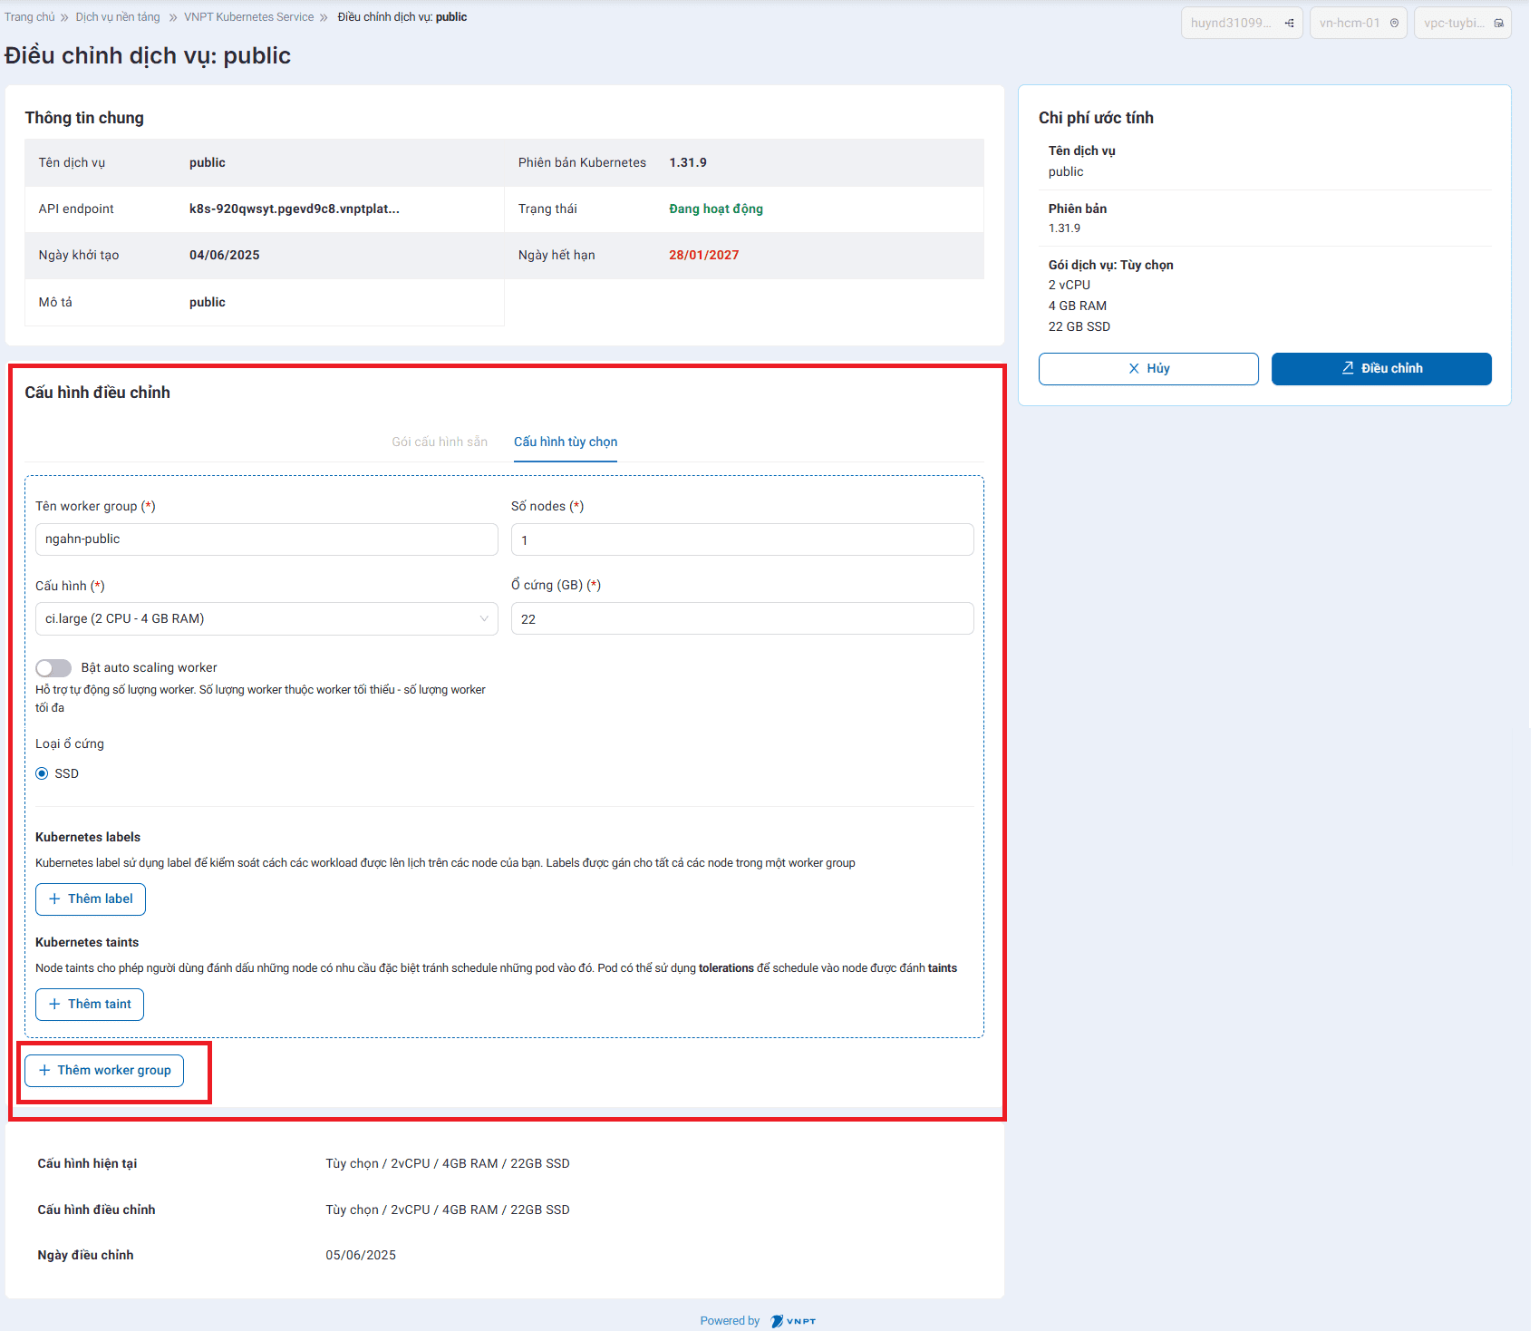This screenshot has width=1539, height=1331.
Task: Go to VNPT Kubernetes Service breadcrumb
Action: click(x=248, y=17)
